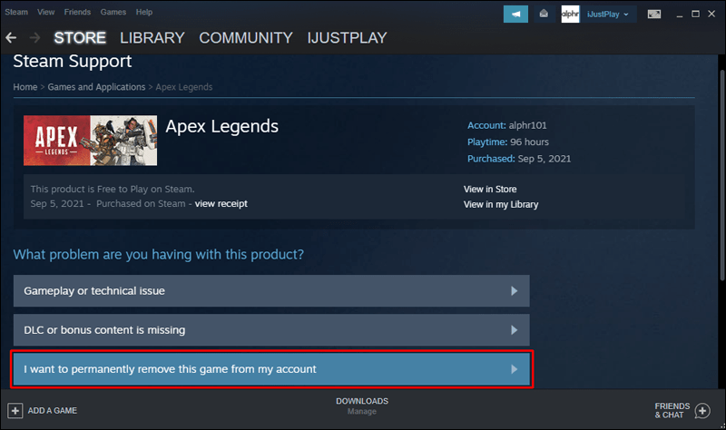
Task: Click the Home breadcrumb link
Action: (x=25, y=87)
